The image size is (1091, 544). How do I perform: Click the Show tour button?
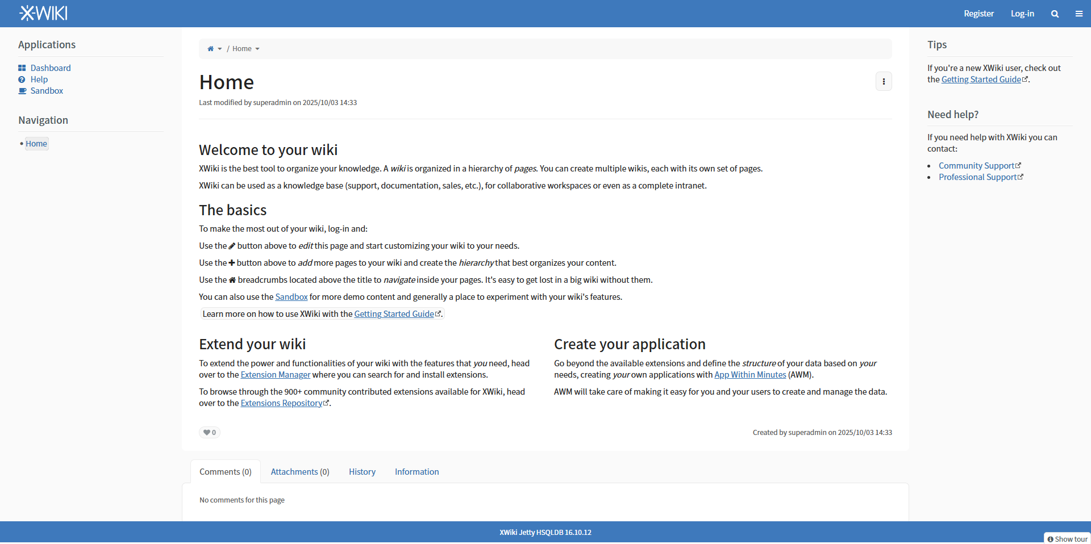1067,539
